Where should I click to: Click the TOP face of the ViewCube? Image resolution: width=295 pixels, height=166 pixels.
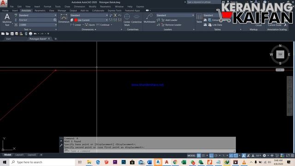(280, 54)
